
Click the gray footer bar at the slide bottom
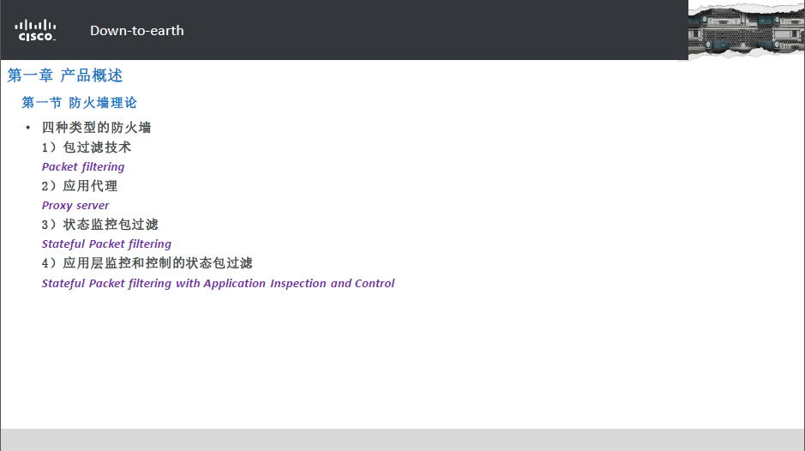(402, 439)
